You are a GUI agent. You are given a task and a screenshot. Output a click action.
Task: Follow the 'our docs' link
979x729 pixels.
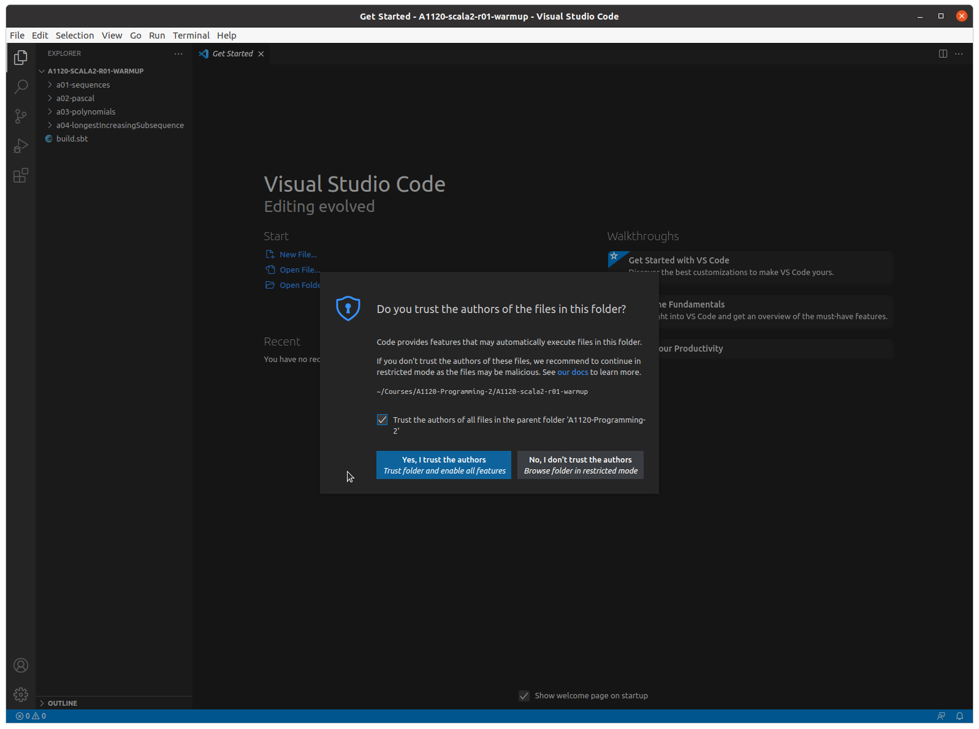(x=572, y=372)
